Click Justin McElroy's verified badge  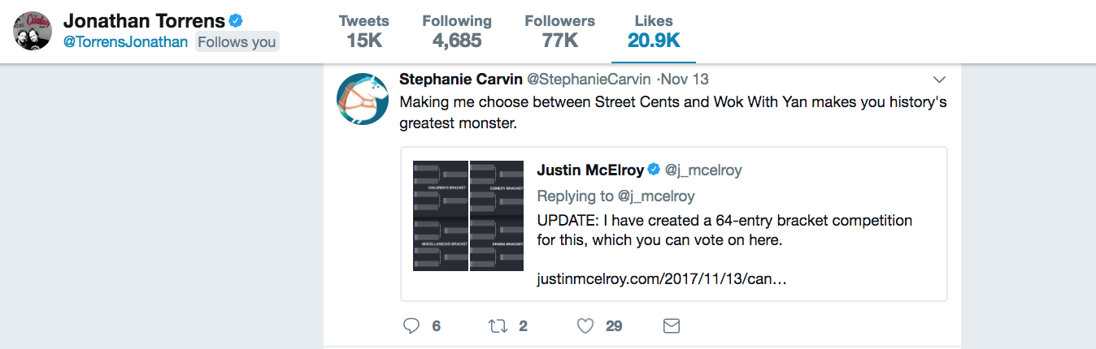(654, 170)
